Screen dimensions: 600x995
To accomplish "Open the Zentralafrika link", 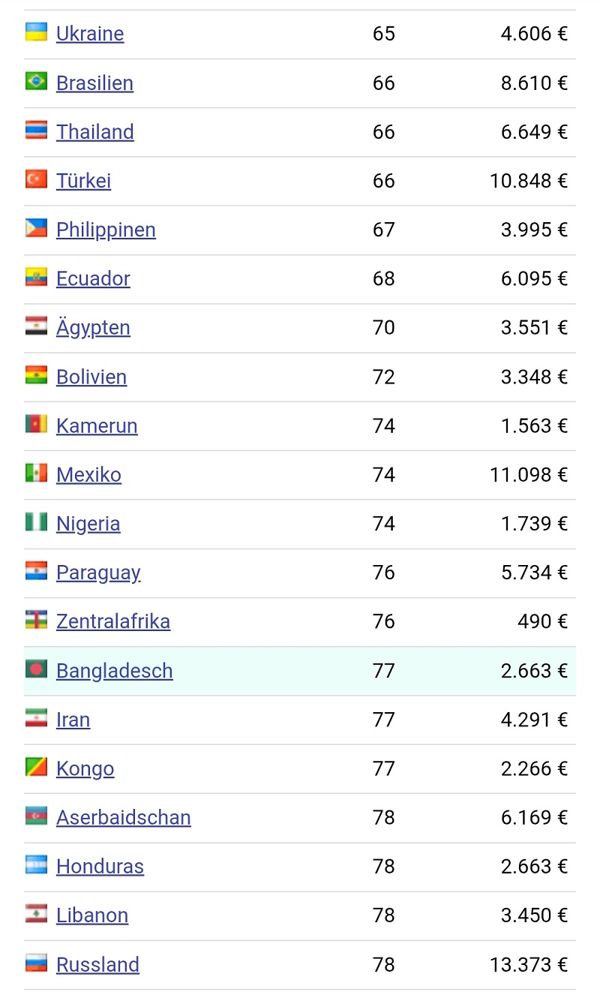I will click(113, 621).
